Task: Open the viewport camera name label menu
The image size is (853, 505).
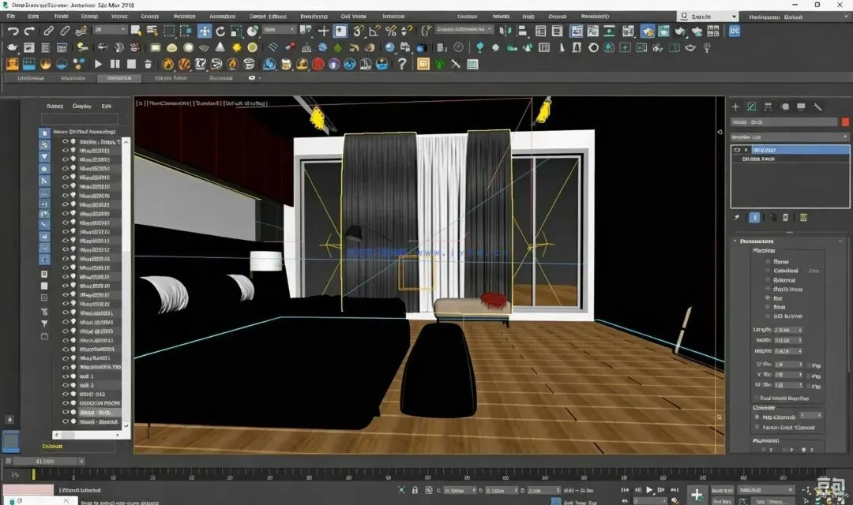Action: click(x=169, y=103)
